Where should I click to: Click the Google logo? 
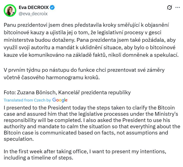[60, 100]
